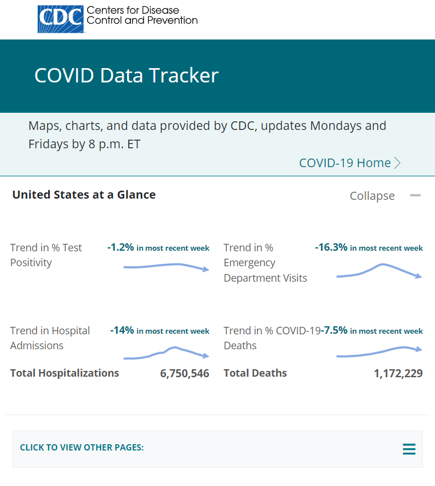Click the COVID Data Tracker page title

click(126, 75)
